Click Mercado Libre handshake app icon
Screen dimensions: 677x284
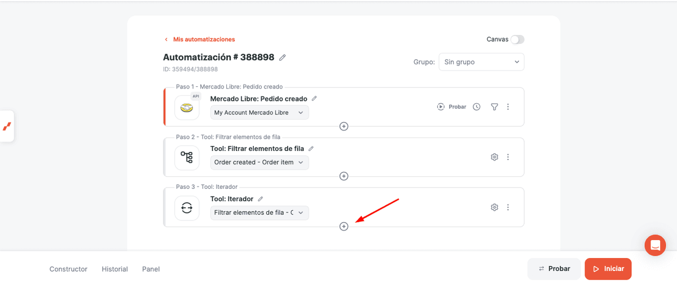187,107
